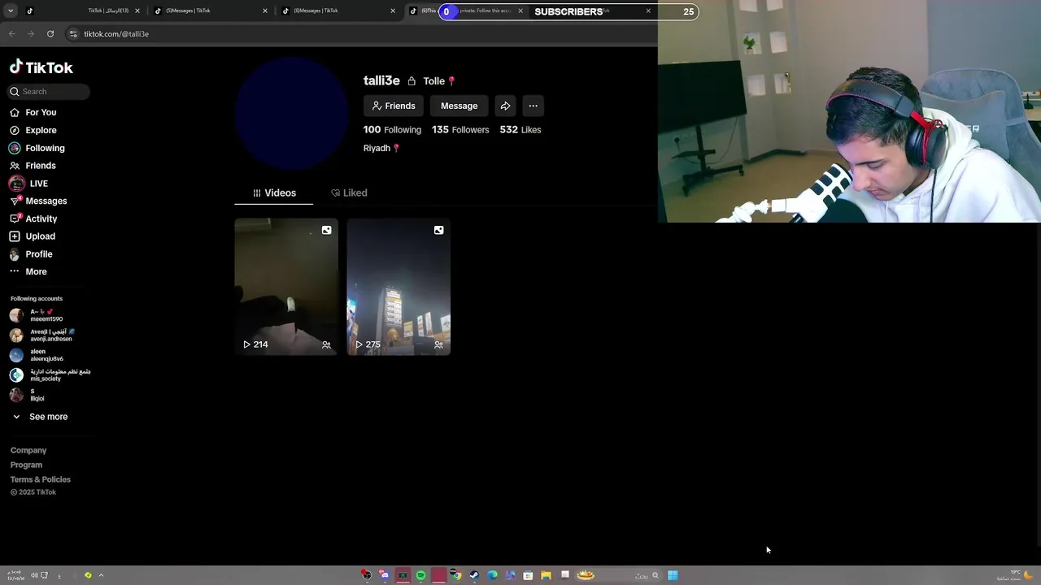The height and width of the screenshot is (585, 1041).
Task: Click the LIVE avatar icon
Action: tap(16, 184)
